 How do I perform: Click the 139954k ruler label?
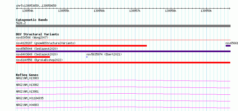click(x=28, y=11)
